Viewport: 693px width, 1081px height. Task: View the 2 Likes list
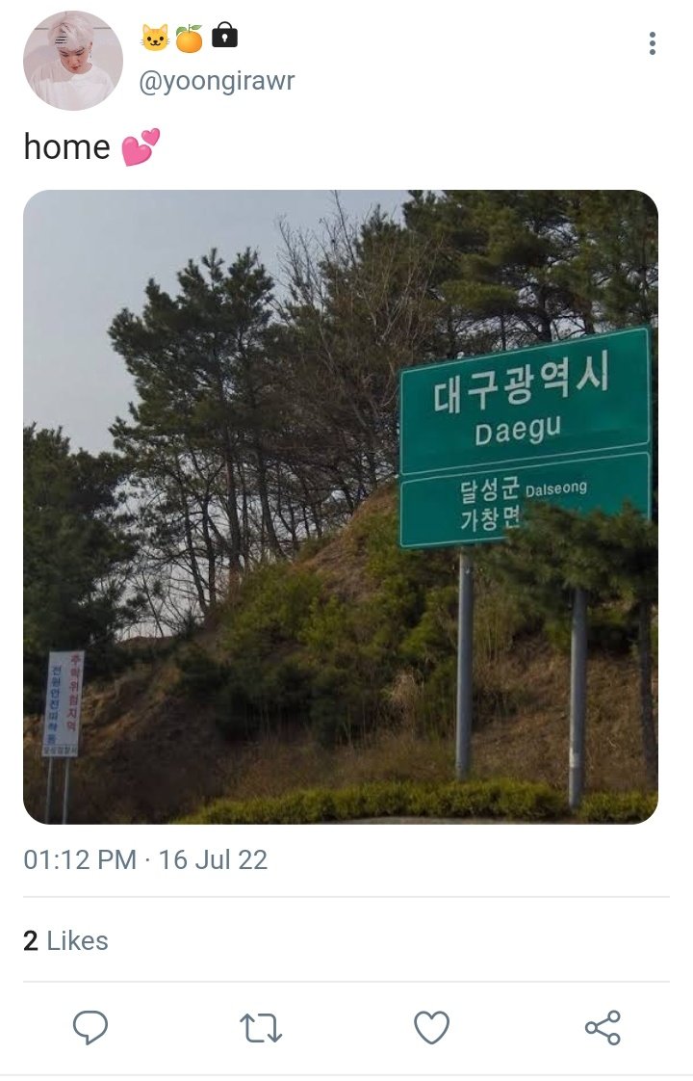(x=65, y=940)
